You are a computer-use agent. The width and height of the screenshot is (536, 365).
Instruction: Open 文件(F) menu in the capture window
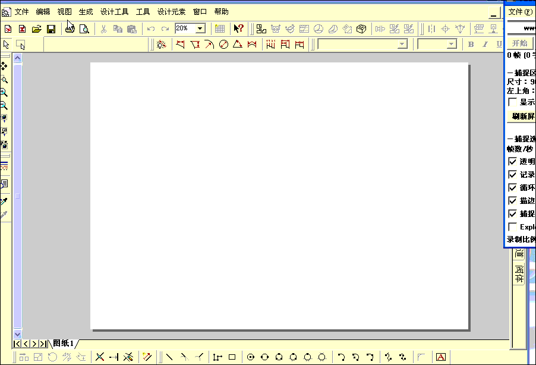coord(521,12)
